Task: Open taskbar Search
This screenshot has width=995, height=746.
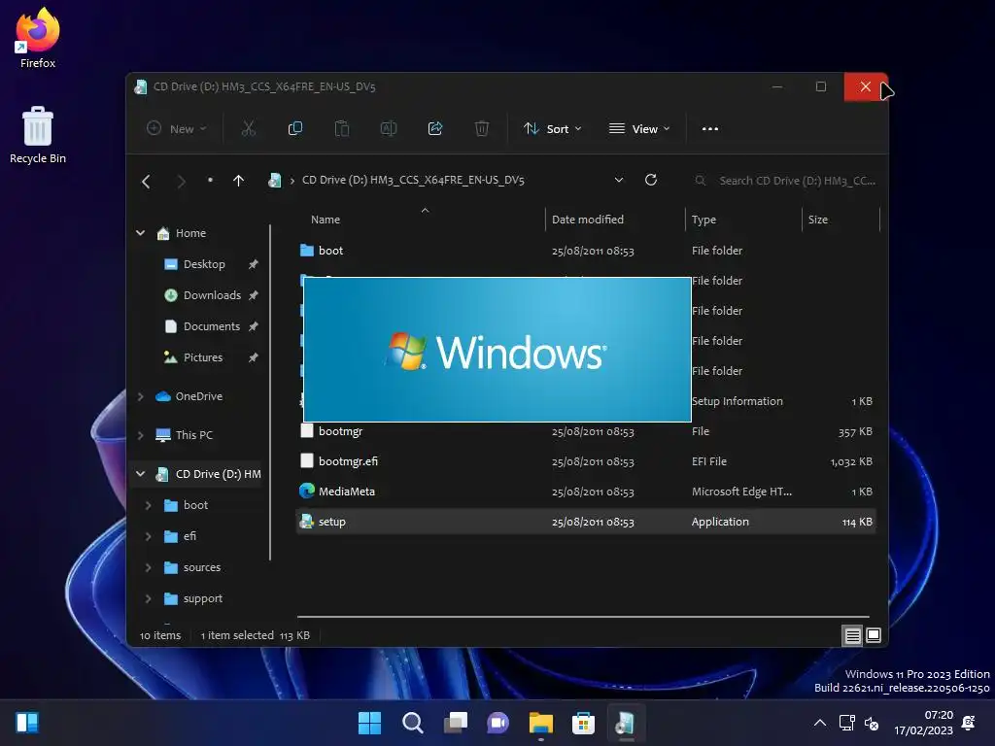Action: click(x=412, y=723)
